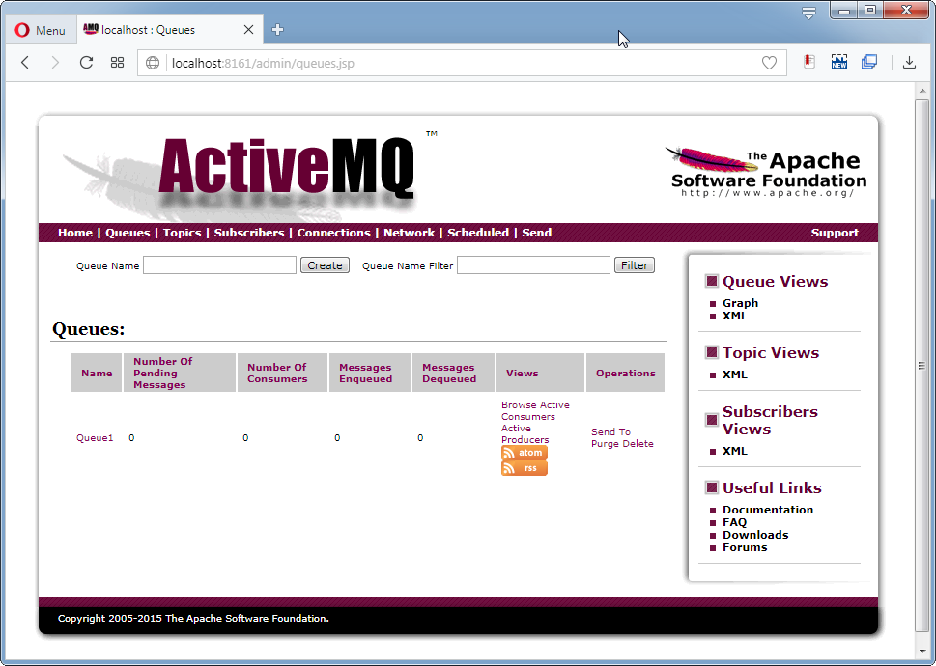Image resolution: width=936 pixels, height=666 pixels.
Task: Open the Network menu item
Action: coord(409,233)
